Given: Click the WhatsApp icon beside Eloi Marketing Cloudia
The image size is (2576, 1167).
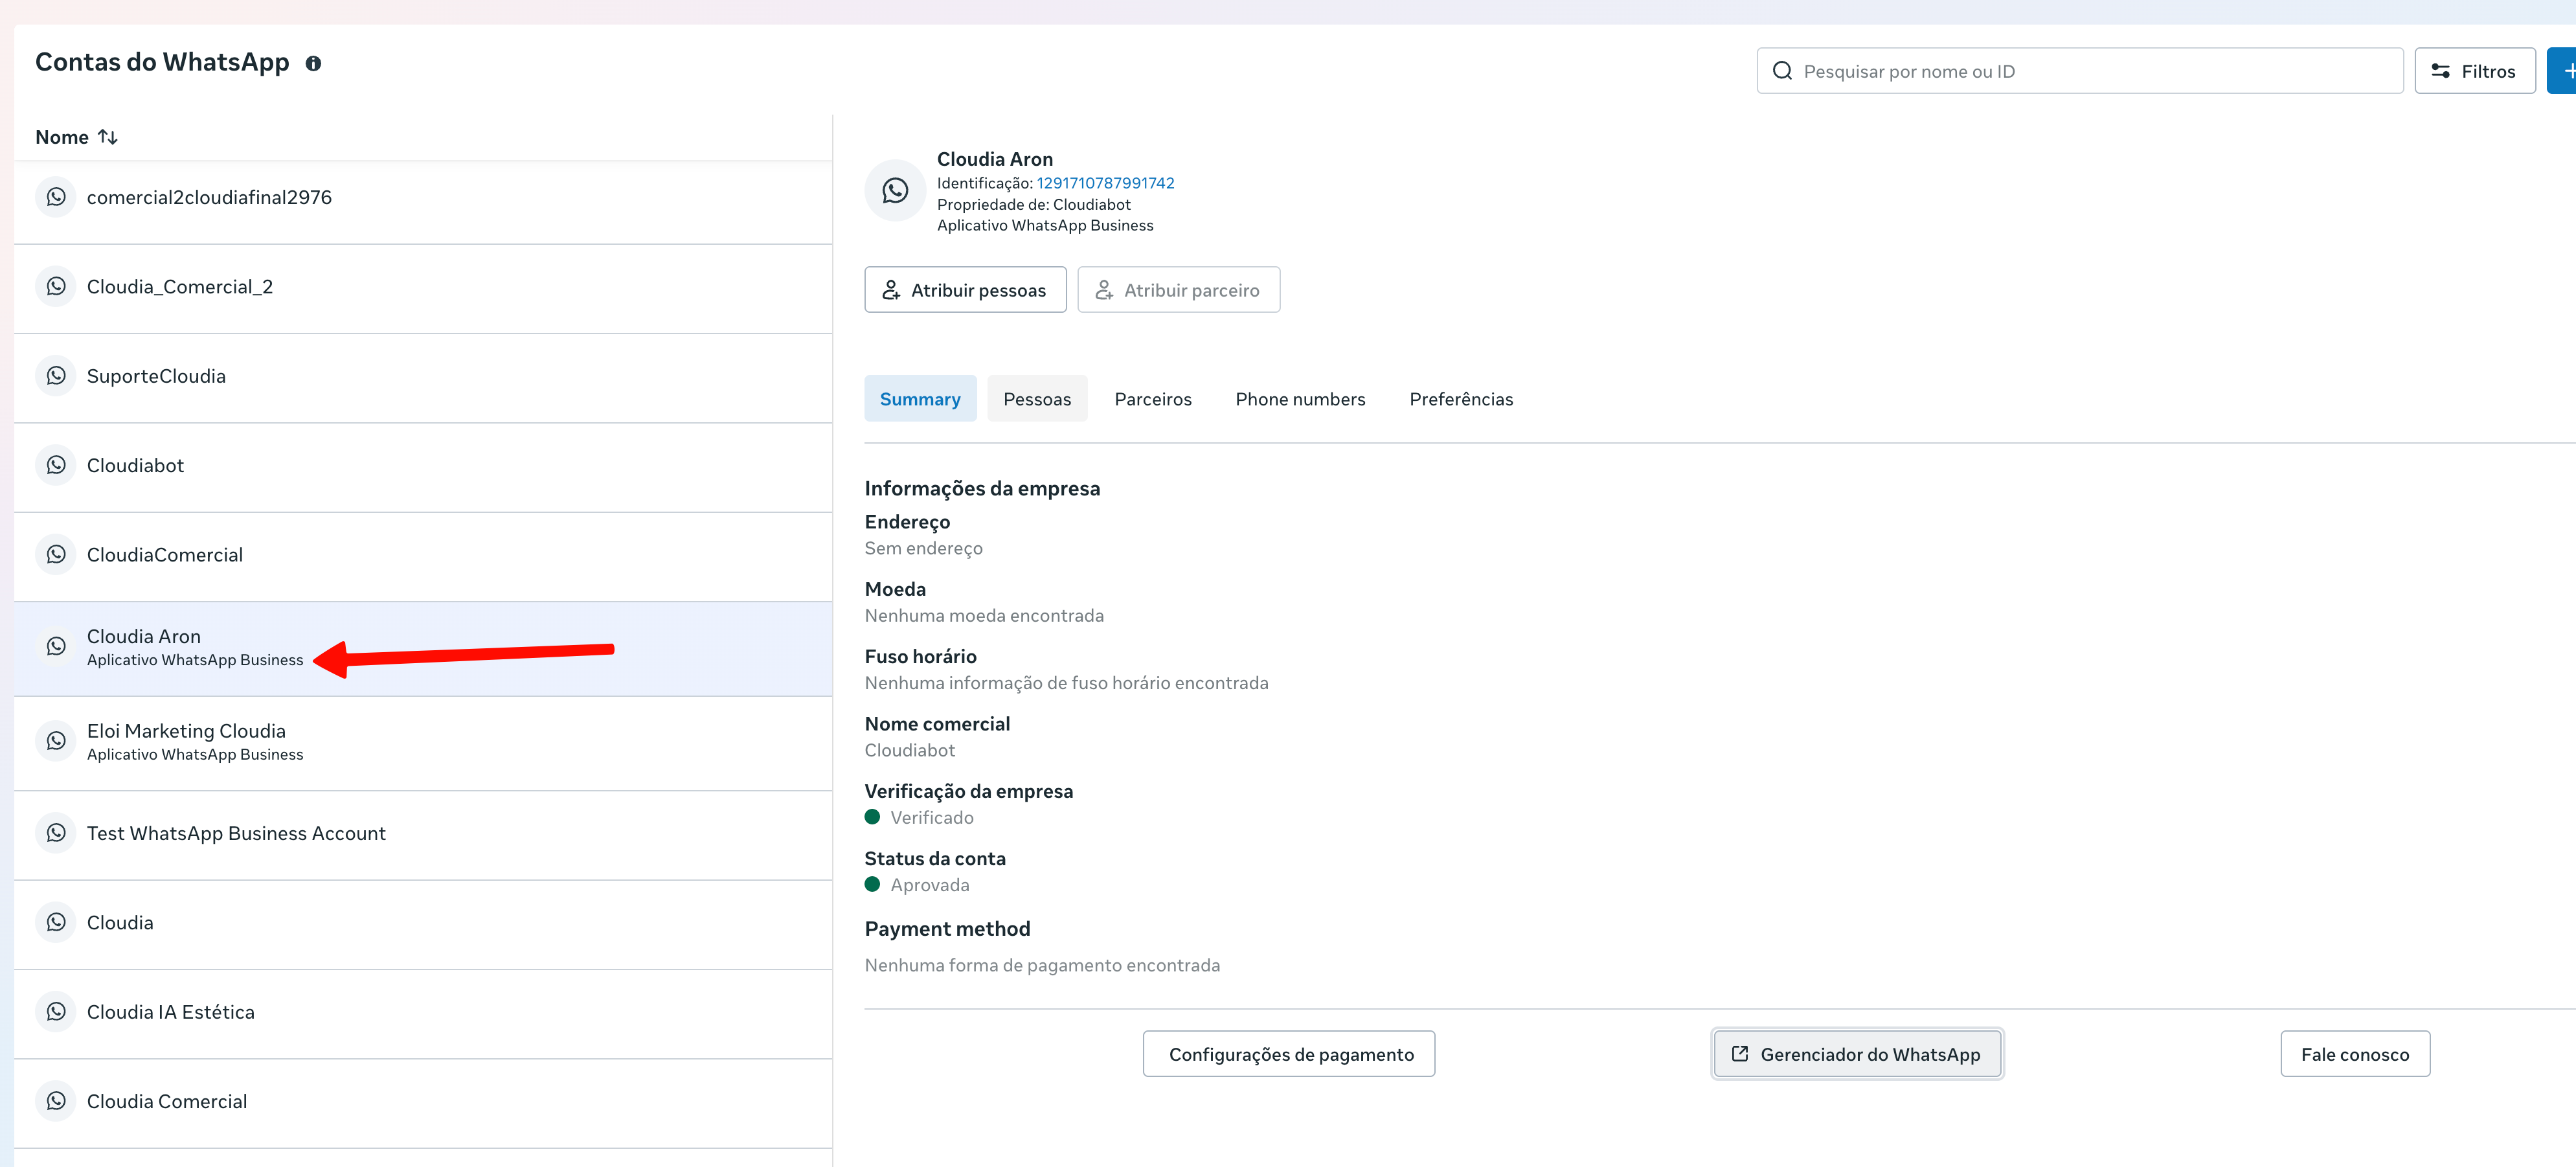Looking at the screenshot, I should pyautogui.click(x=56, y=741).
